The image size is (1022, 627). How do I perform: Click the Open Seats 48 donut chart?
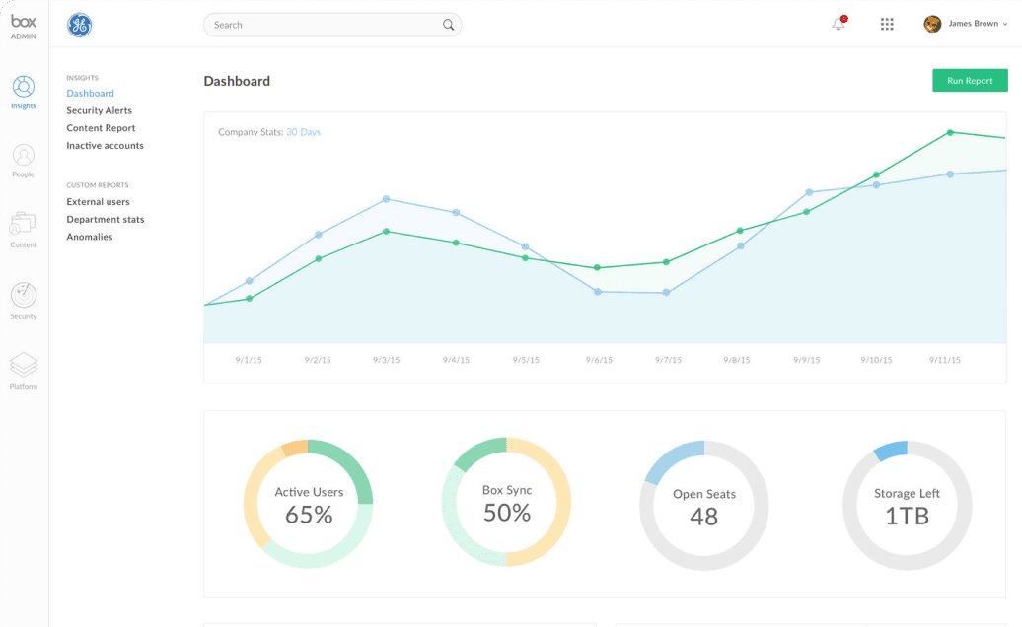[704, 506]
